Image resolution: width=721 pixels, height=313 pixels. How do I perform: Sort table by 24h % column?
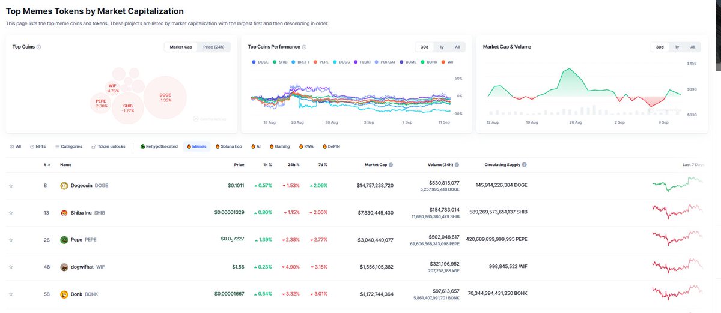point(293,165)
